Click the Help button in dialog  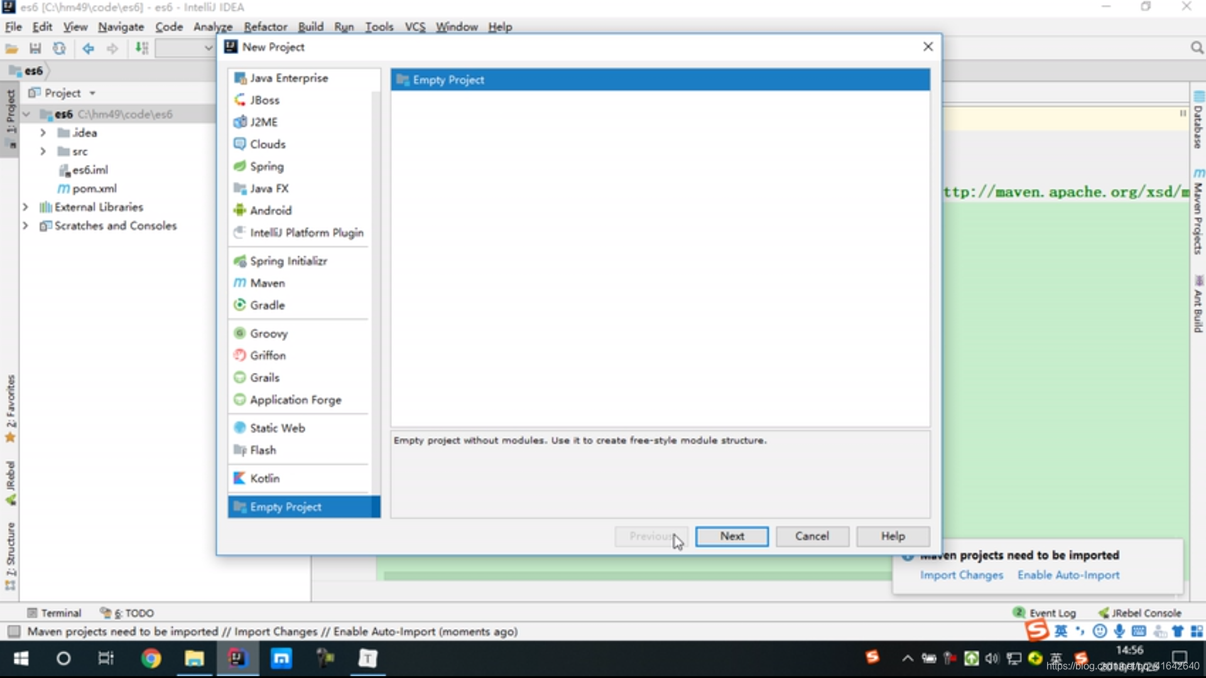pyautogui.click(x=893, y=536)
